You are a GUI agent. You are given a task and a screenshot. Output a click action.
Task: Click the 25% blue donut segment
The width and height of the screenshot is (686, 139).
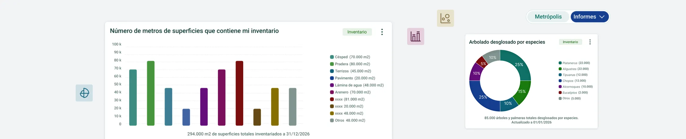point(483,97)
